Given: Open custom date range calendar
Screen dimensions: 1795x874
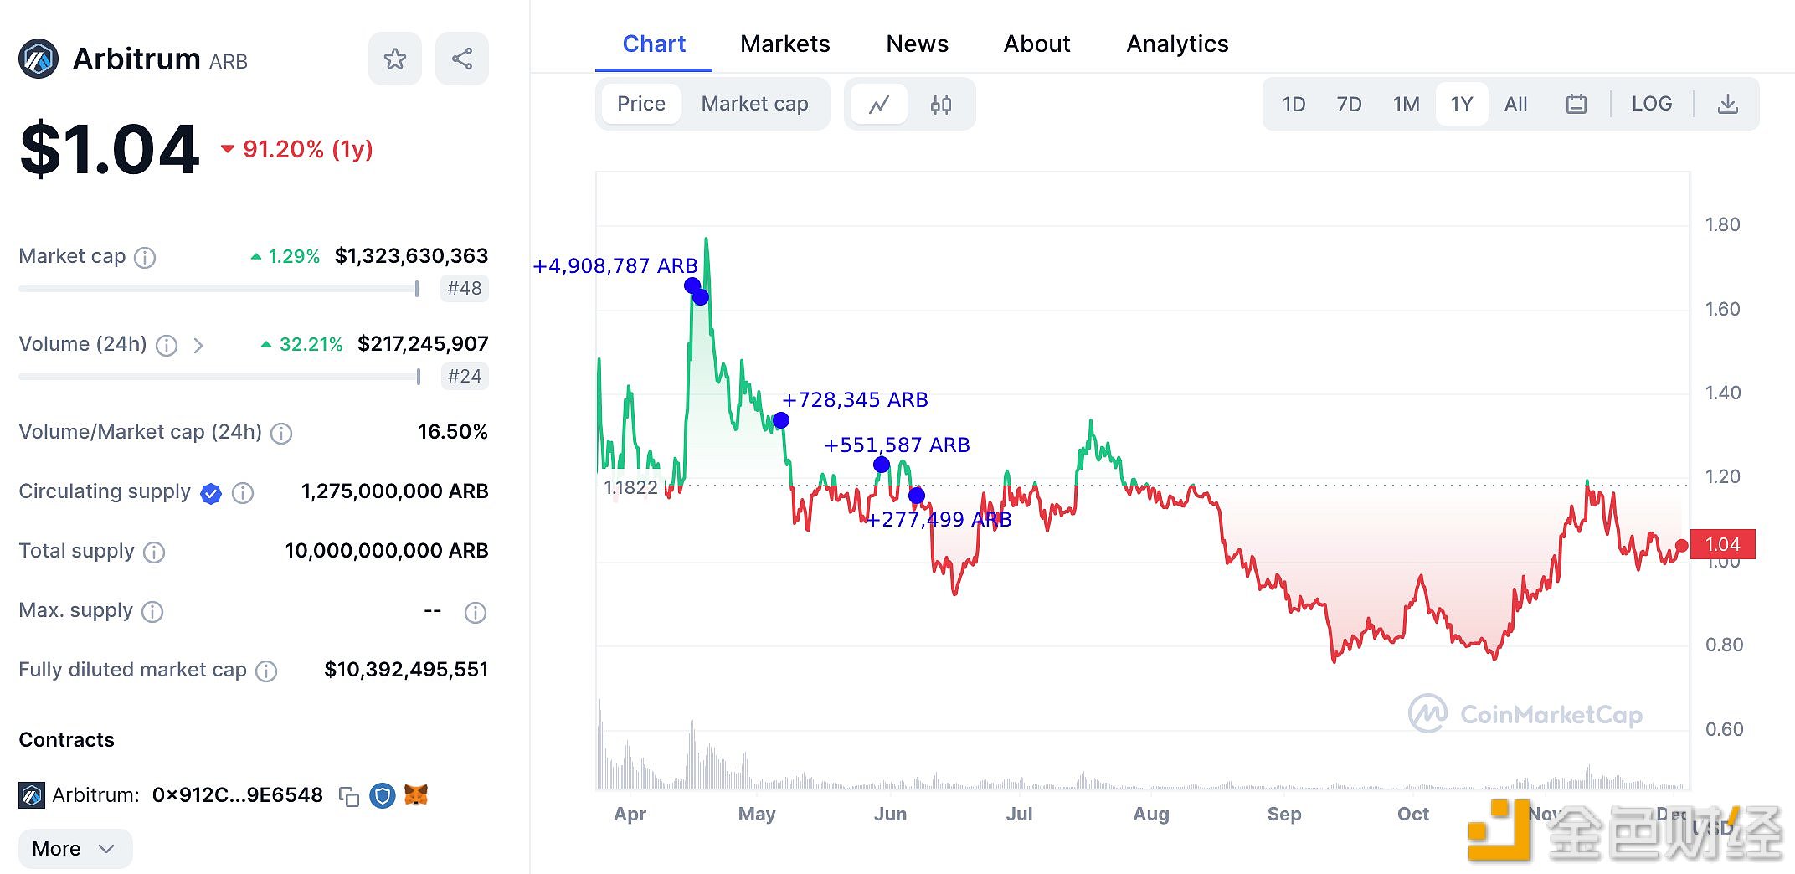Looking at the screenshot, I should point(1576,105).
